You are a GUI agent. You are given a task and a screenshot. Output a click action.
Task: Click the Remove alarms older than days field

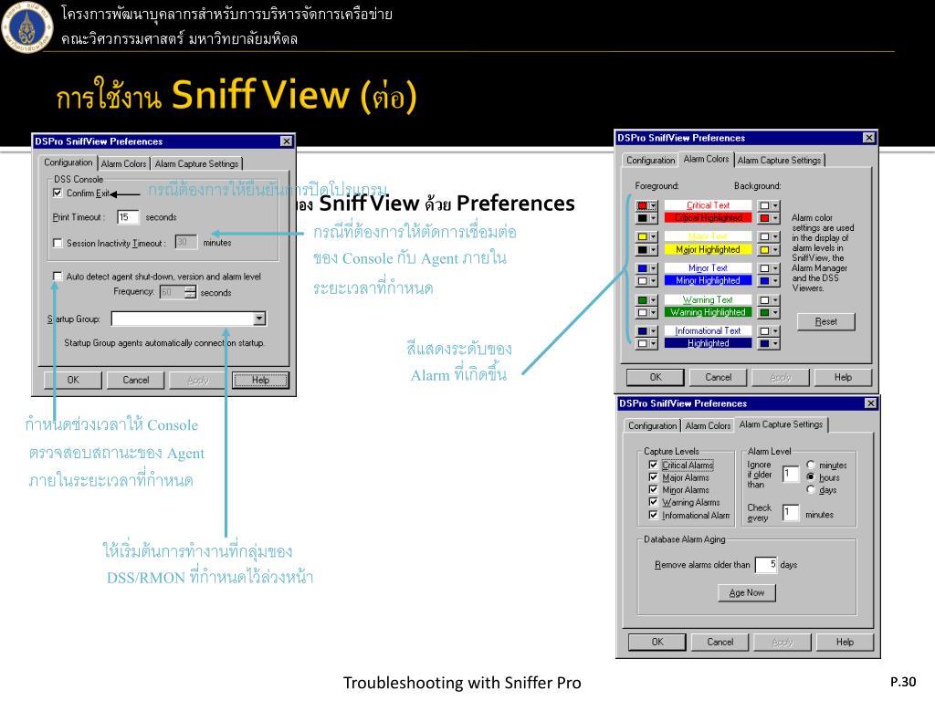[766, 564]
